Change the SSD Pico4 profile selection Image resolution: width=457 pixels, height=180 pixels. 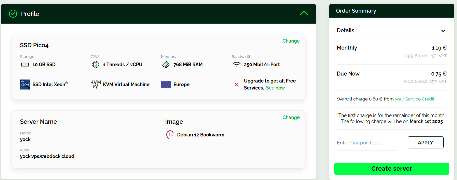coord(291,41)
